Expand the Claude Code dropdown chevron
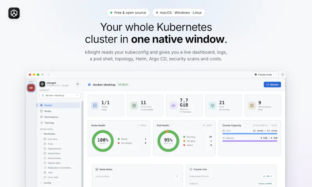The width and height of the screenshot is (312, 187). (276, 75)
